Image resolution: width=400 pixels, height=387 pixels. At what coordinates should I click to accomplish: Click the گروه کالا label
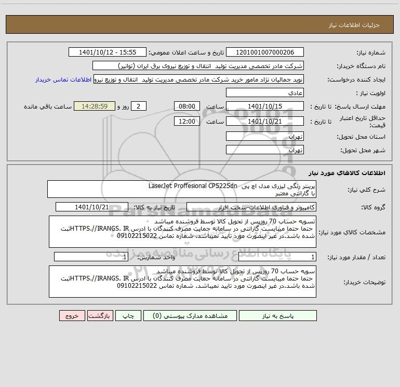tap(373, 207)
